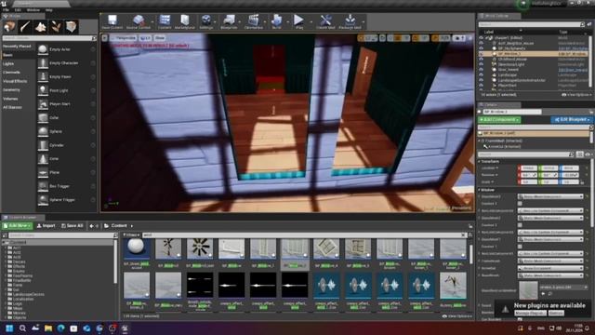Click the Lit view mode button
Viewport: 595px width, 335px height.
[145, 38]
